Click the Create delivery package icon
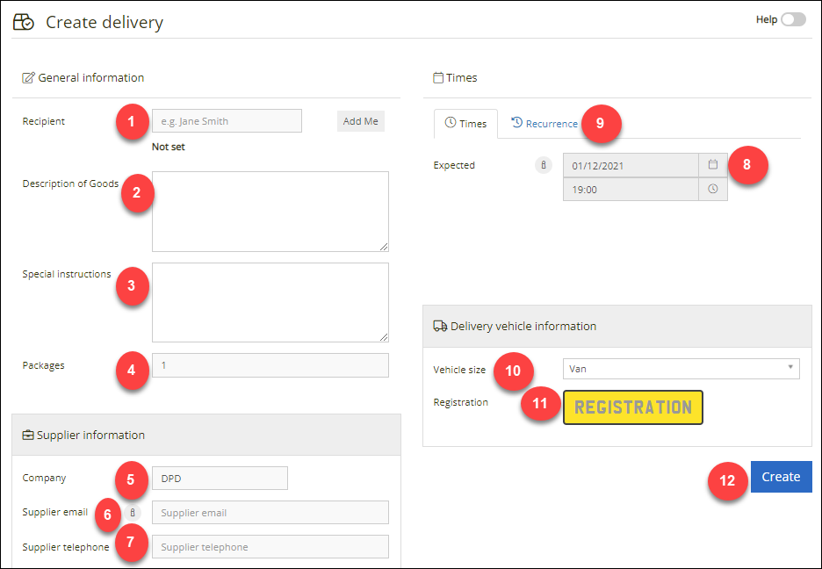Viewport: 822px width, 569px height. point(24,22)
